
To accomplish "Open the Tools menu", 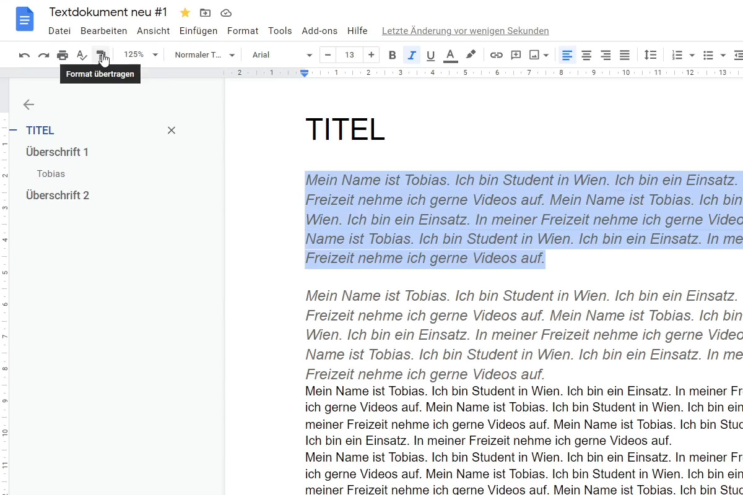I will [x=280, y=31].
